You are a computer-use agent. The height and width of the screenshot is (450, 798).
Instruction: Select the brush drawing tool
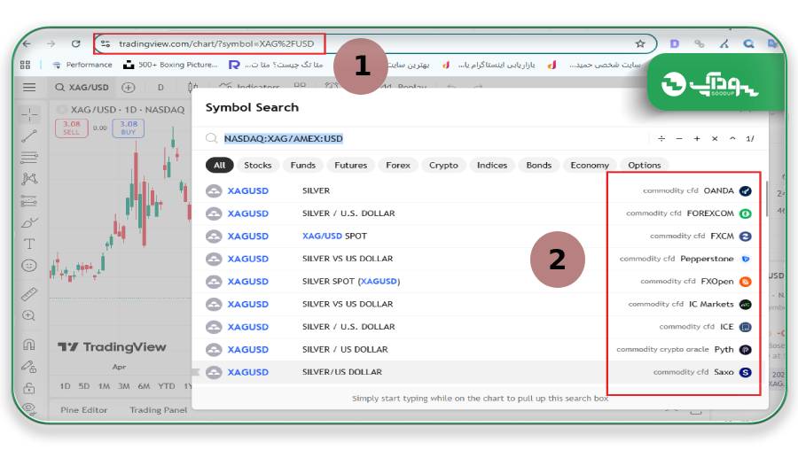click(29, 222)
